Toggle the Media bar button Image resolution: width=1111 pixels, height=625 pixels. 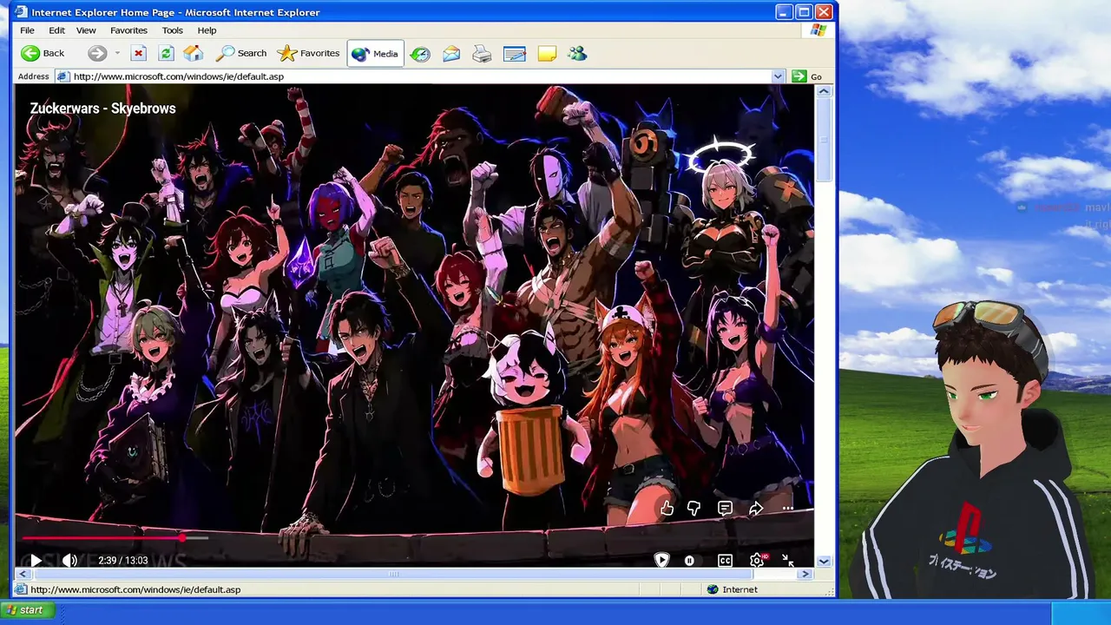(x=375, y=54)
